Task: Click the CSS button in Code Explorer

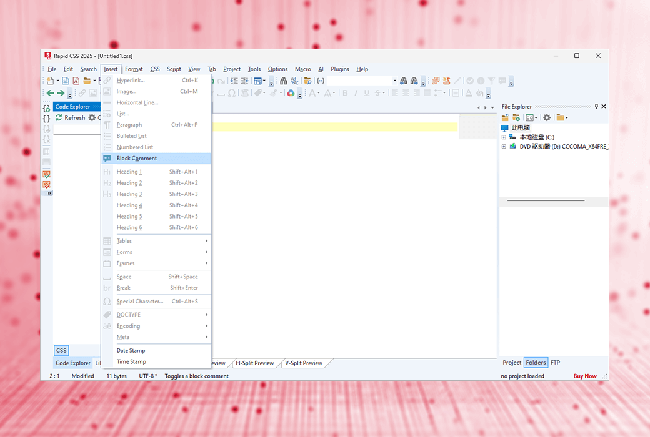Action: tap(61, 350)
